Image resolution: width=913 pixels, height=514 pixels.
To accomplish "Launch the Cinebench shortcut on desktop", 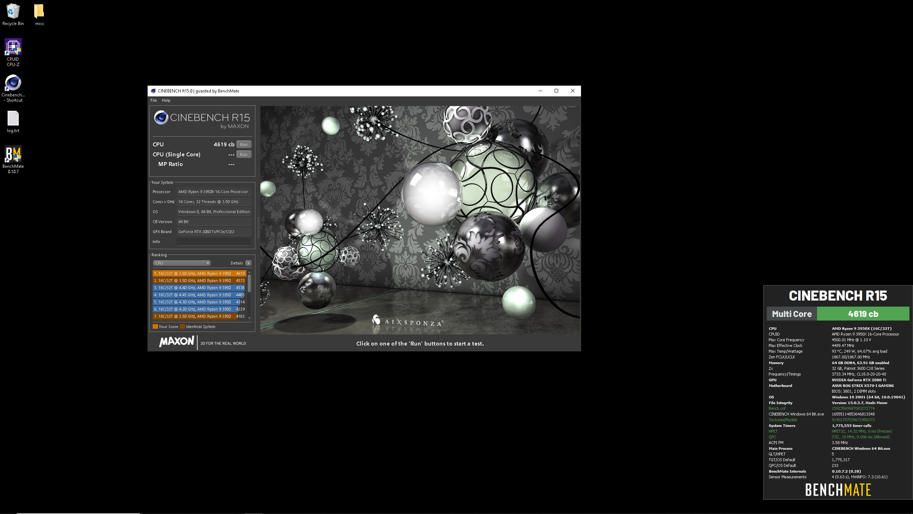I will tap(13, 89).
